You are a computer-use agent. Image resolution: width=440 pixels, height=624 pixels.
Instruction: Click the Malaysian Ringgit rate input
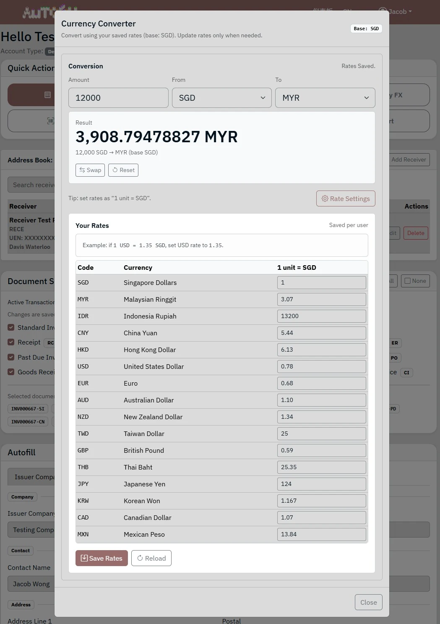[x=321, y=299]
